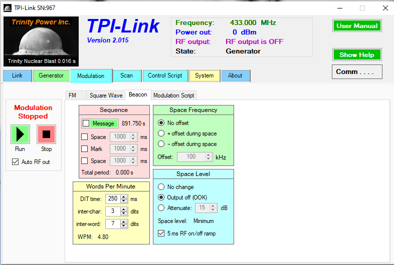Enable the Message sequence checkbox
The height and width of the screenshot is (265, 394).
click(x=86, y=123)
